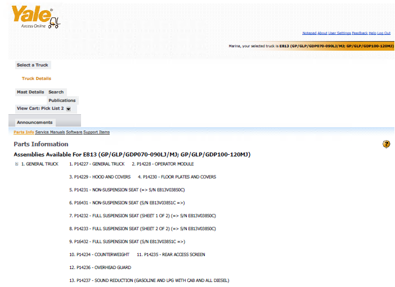
Task: Open the Notepad link
Action: (309, 33)
